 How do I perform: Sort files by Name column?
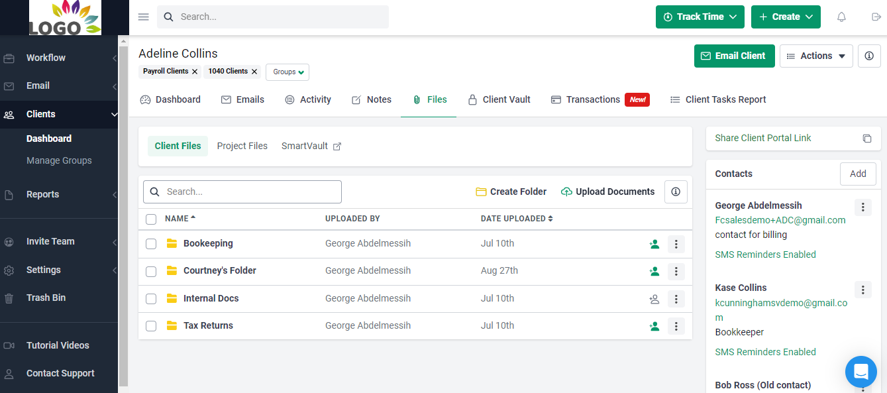click(x=180, y=219)
